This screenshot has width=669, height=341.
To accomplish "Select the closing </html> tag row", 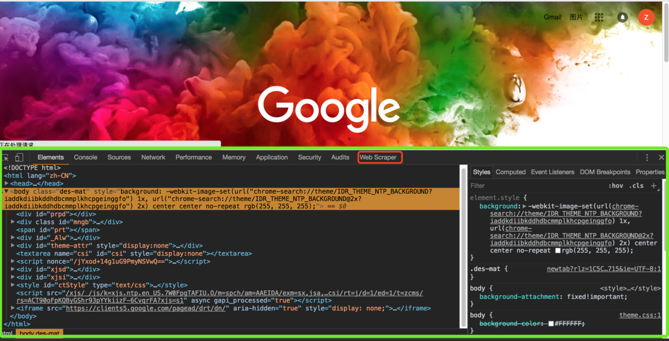I will click(x=17, y=324).
